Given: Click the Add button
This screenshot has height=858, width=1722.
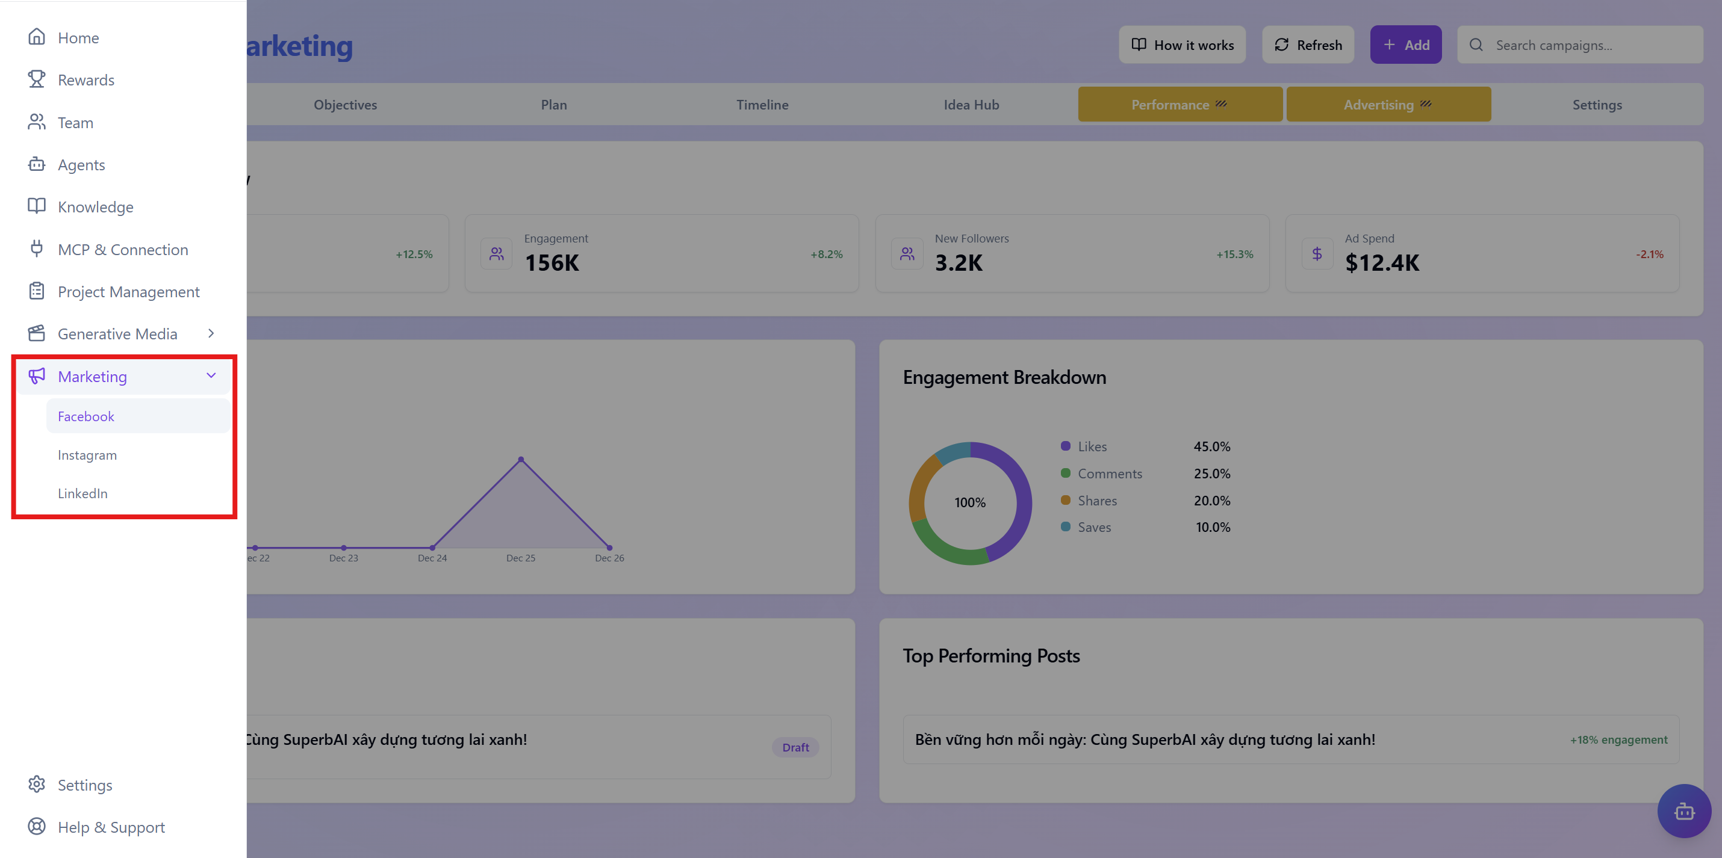Looking at the screenshot, I should 1406,44.
